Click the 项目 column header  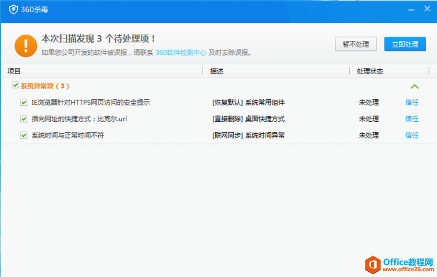tap(14, 71)
